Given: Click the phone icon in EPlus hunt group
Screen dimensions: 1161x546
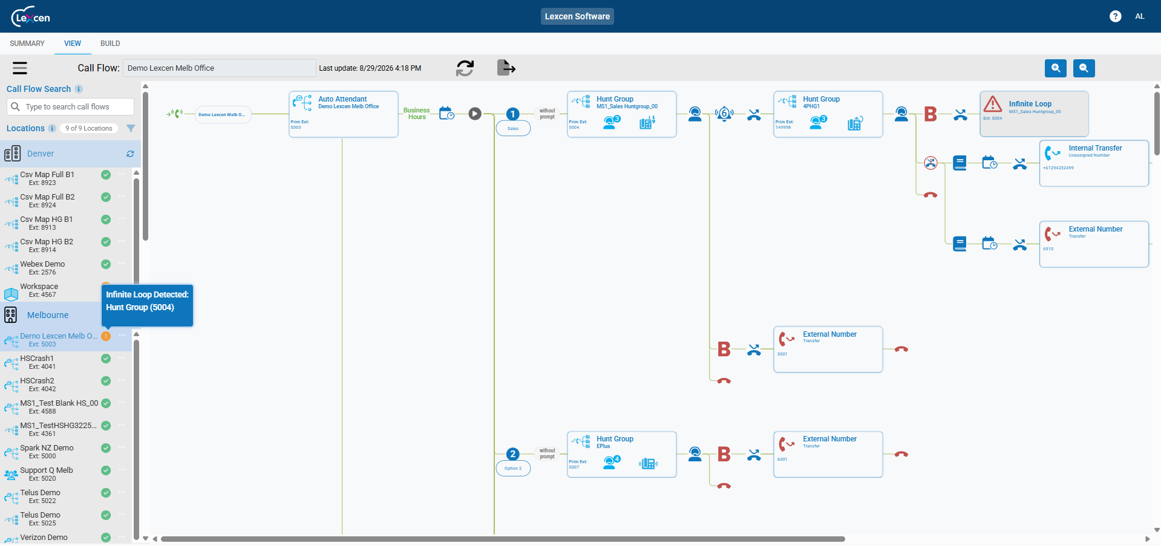Looking at the screenshot, I should click(648, 463).
